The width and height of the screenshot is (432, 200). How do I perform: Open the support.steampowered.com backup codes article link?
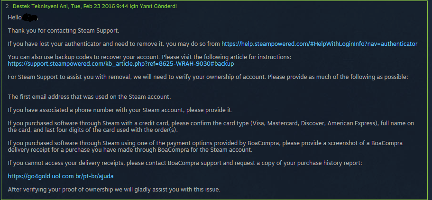(121, 63)
